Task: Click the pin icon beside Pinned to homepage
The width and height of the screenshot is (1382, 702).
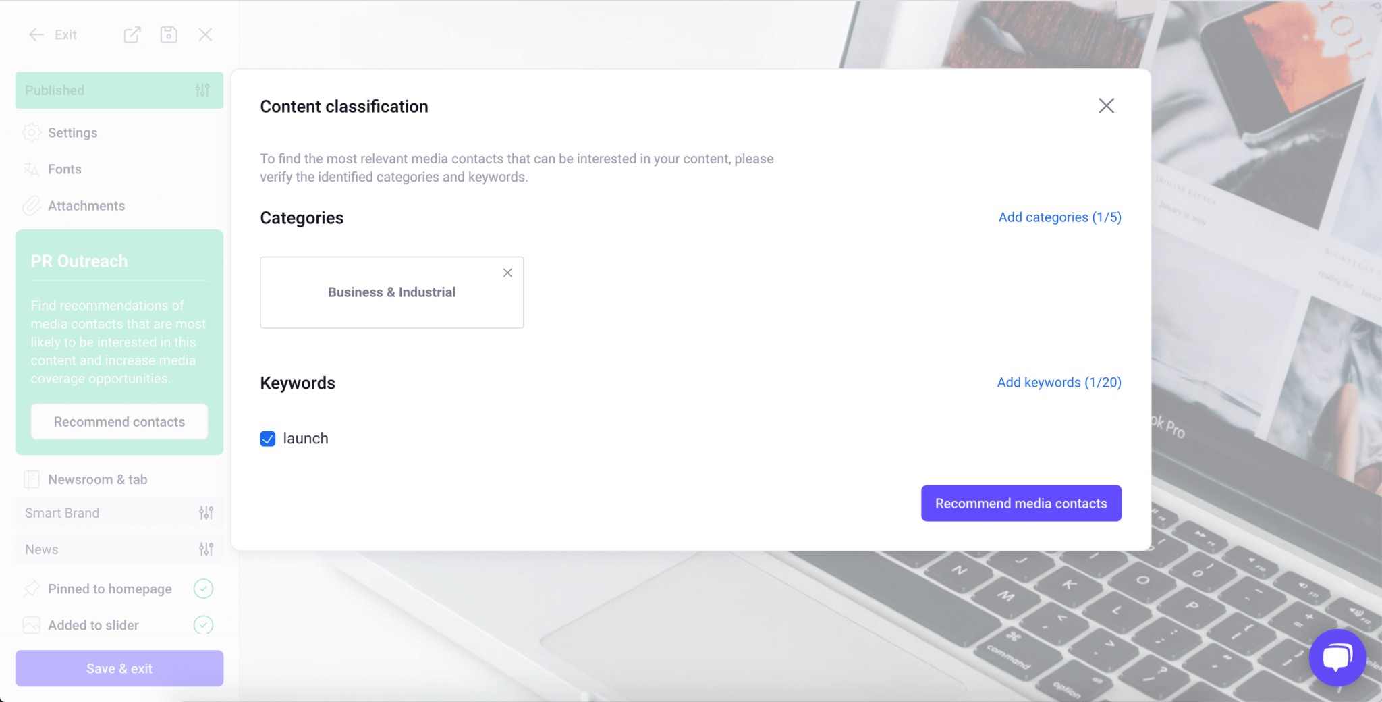Action: pos(31,588)
